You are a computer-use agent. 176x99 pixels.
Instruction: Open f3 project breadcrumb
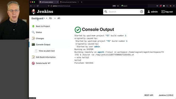tap(50, 18)
